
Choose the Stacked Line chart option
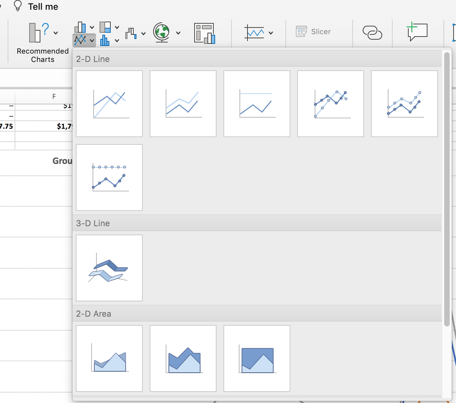pyautogui.click(x=183, y=104)
